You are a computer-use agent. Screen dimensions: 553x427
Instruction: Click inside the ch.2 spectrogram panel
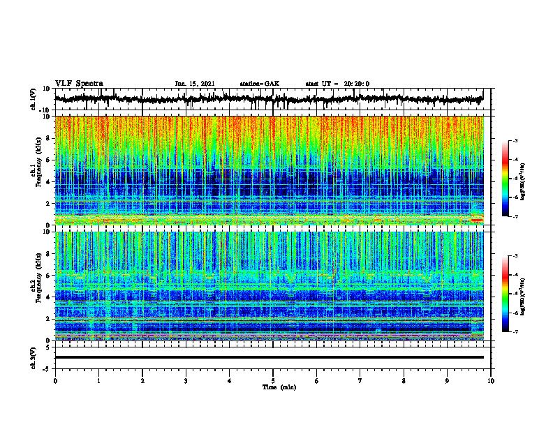click(x=269, y=286)
